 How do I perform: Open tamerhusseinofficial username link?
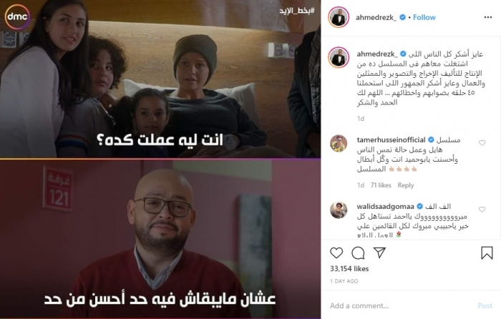391,139
